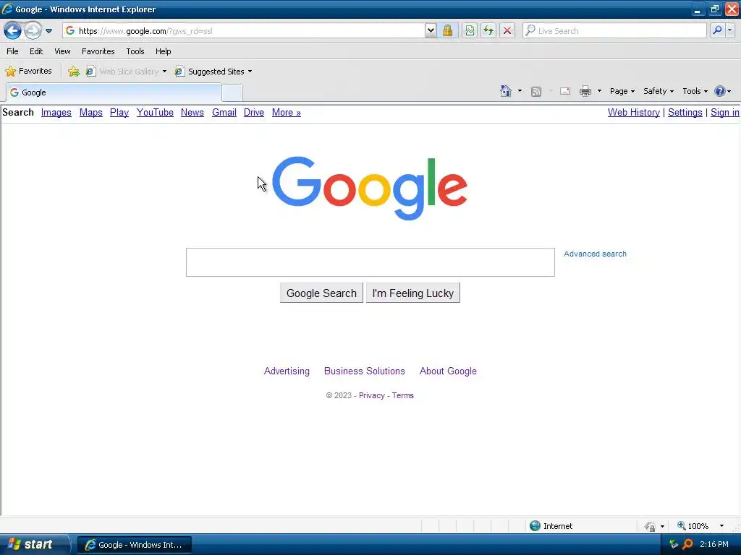741x555 pixels.
Task: Click the Forward navigation arrow
Action: pos(33,31)
